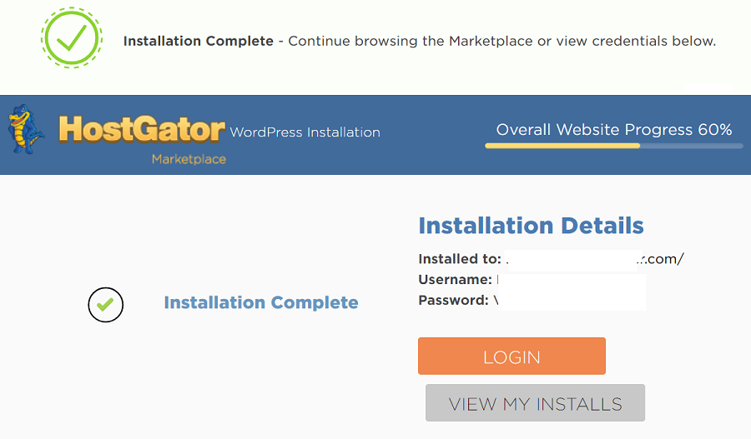Click the bold Installation Complete banner text
Screen dimensions: 751x439
(x=199, y=41)
